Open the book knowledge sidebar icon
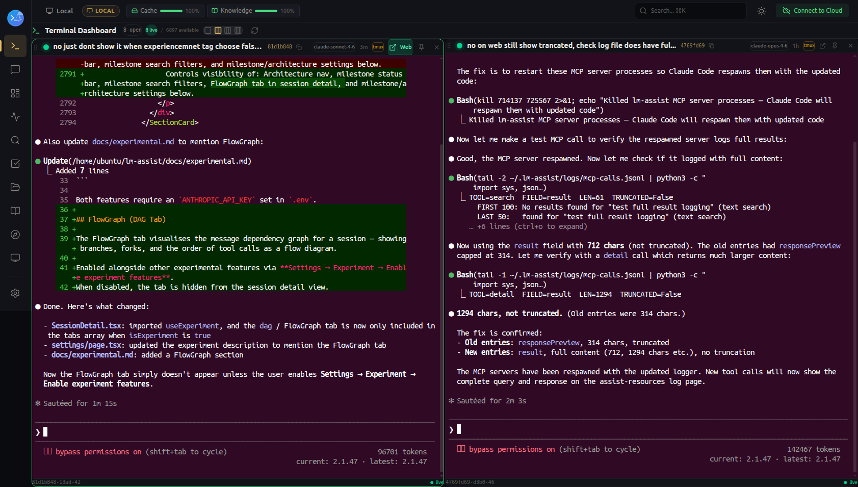 15,211
